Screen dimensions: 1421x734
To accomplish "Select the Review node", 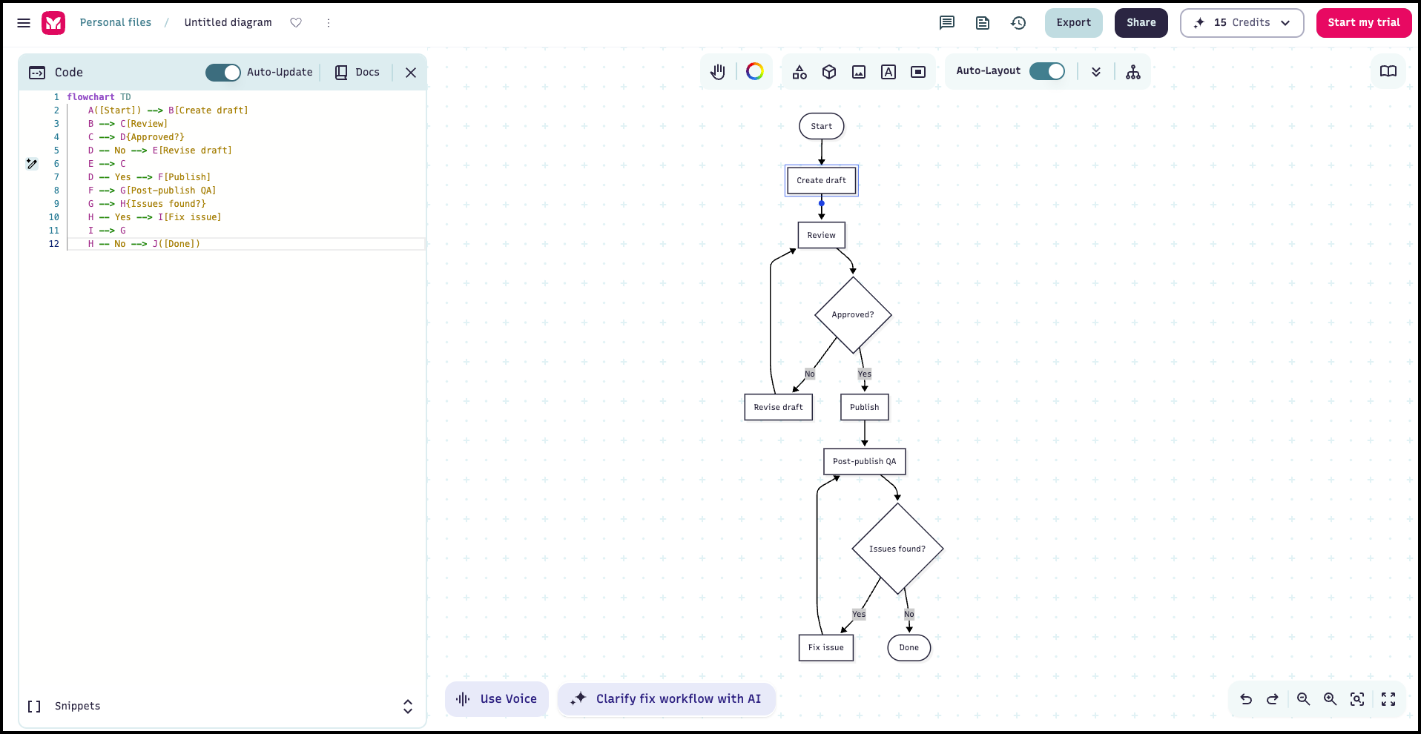I will [822, 235].
